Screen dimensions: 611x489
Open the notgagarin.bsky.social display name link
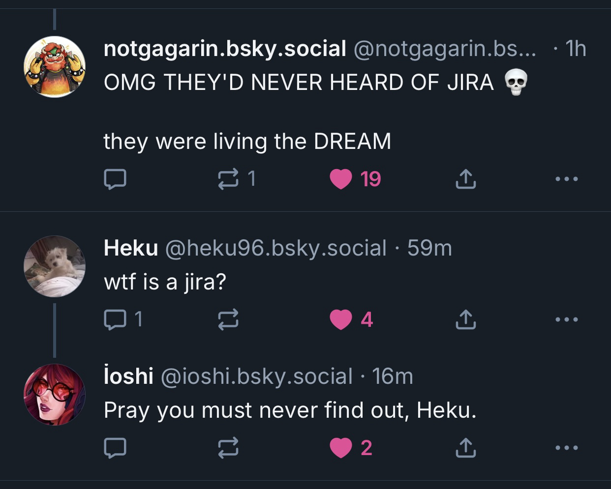225,49
